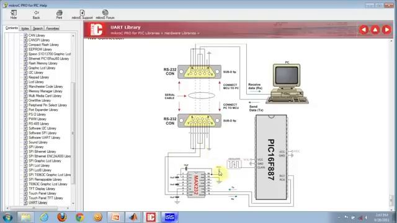Switch to the Favorites tab
This screenshot has height=223, width=397.
(52, 28)
